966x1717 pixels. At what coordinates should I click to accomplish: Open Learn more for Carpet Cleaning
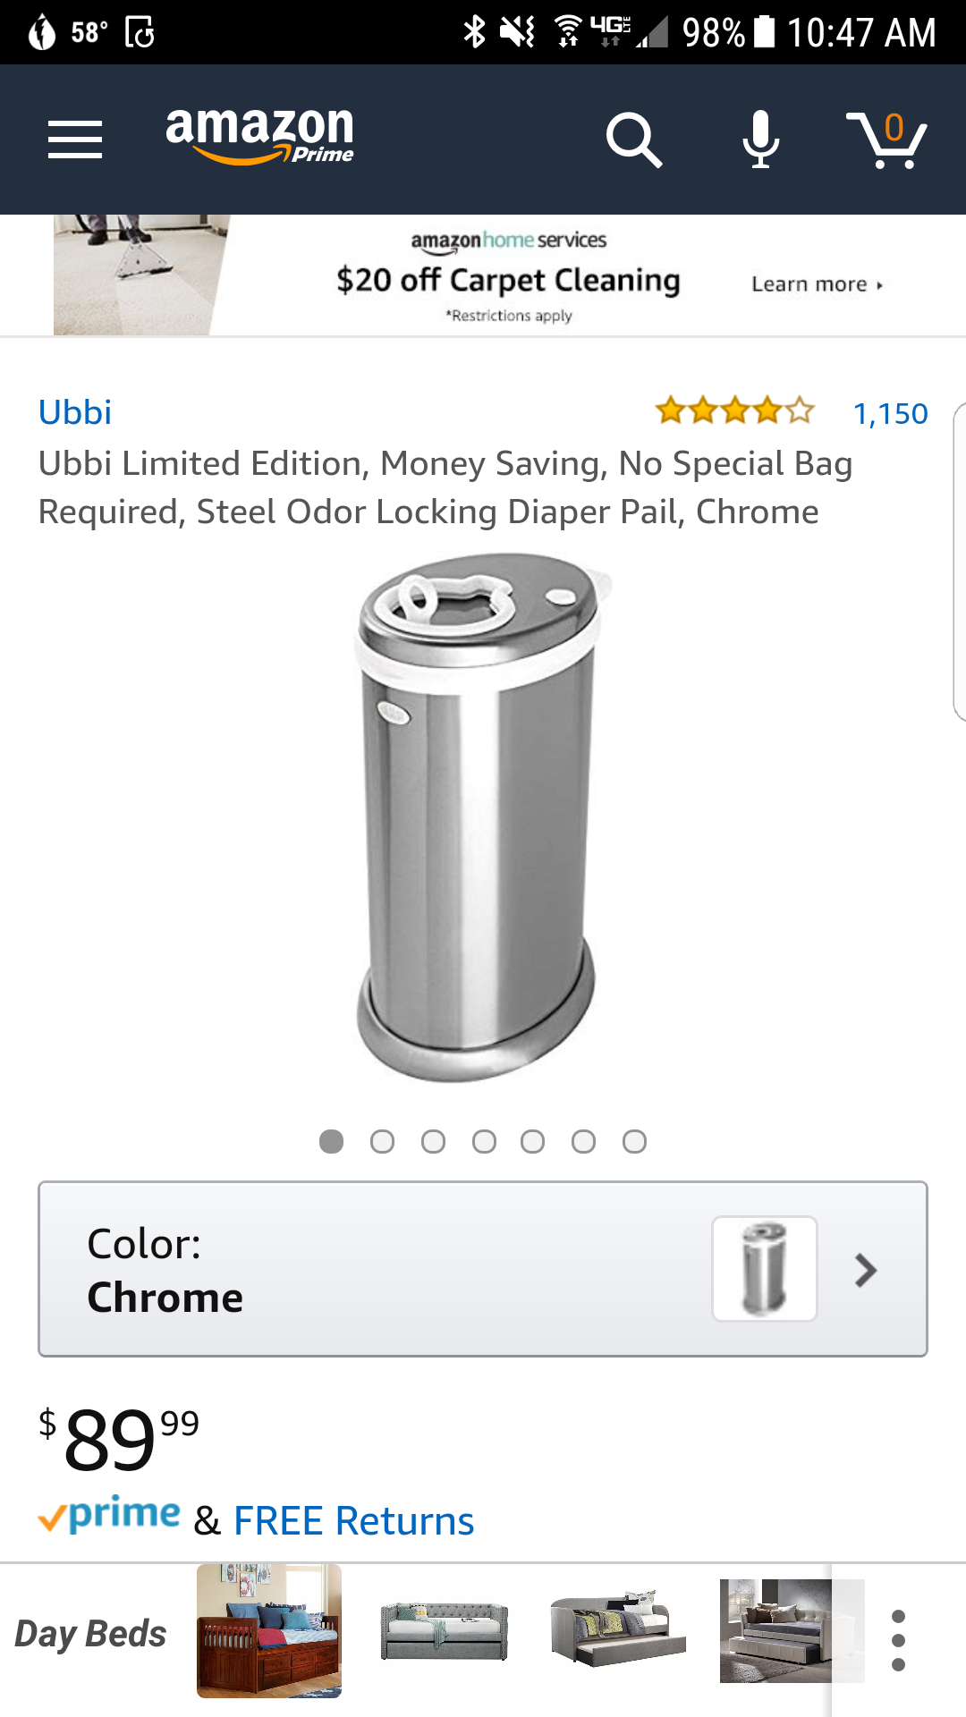pyautogui.click(x=818, y=284)
